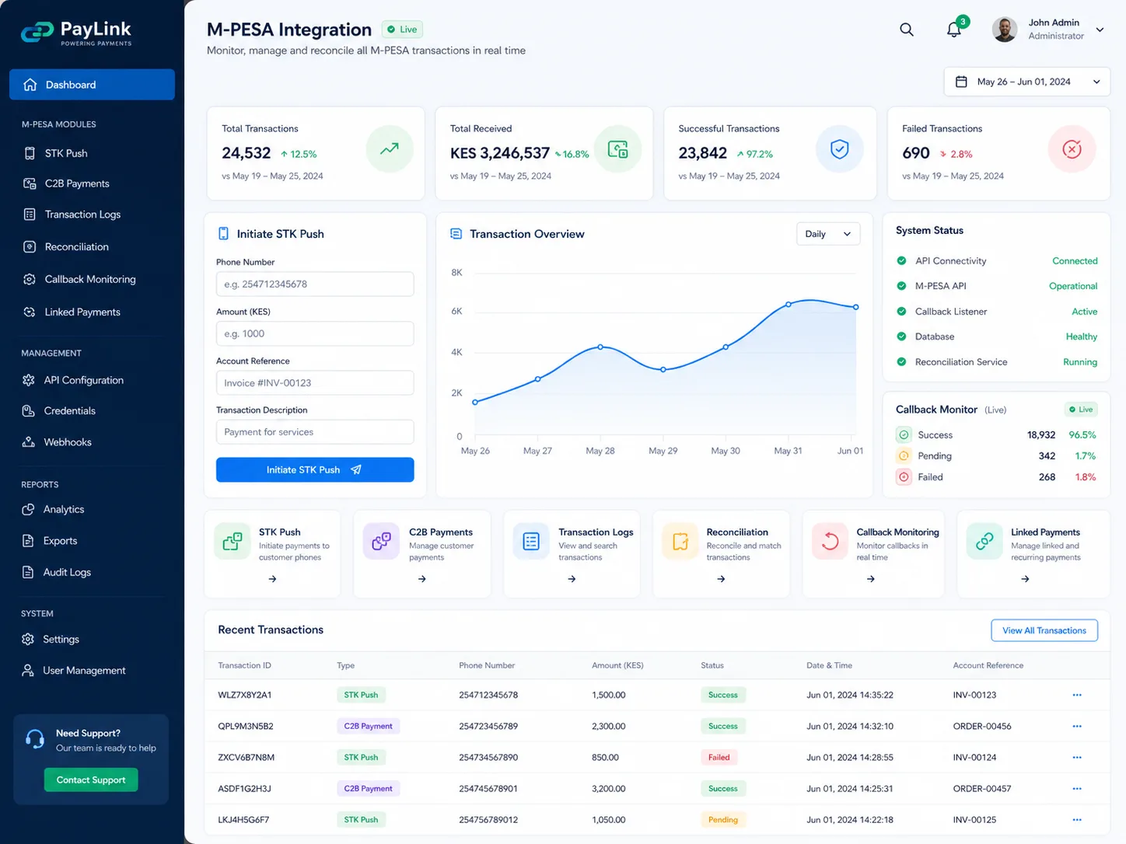This screenshot has width=1126, height=844.
Task: Open Callback Monitoring in sidebar
Action: (x=92, y=279)
